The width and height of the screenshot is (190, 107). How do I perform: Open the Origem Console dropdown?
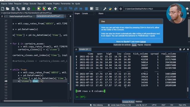(88, 13)
